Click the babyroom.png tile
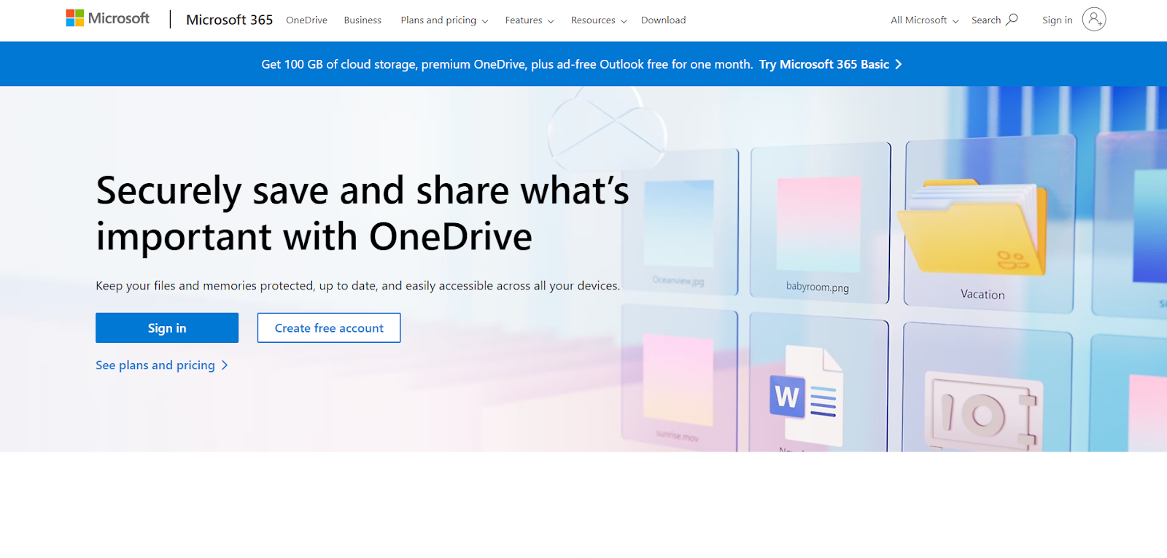The width and height of the screenshot is (1167, 558). tap(820, 222)
